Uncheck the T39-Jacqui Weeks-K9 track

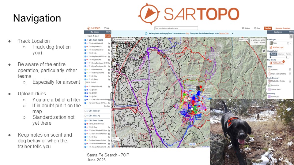[x=85, y=43]
